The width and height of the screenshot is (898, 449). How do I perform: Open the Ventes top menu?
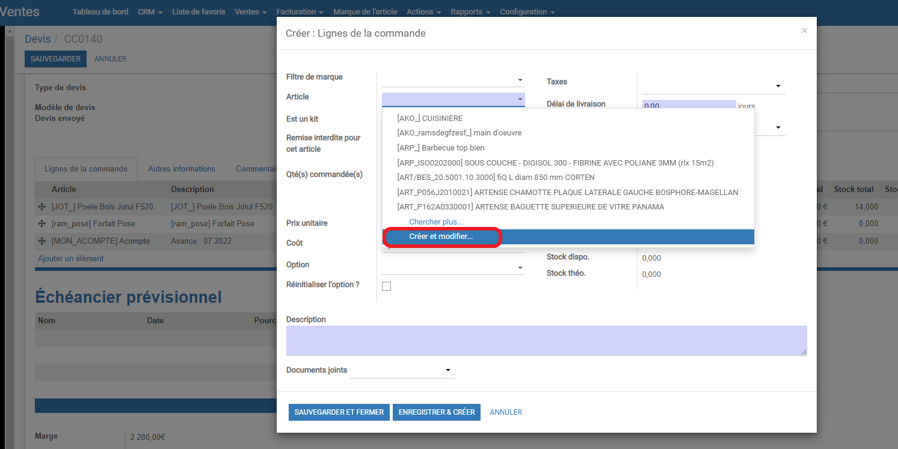tap(251, 12)
